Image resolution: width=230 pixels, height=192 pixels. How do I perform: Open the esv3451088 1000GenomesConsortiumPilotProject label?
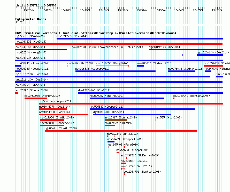point(107,47)
